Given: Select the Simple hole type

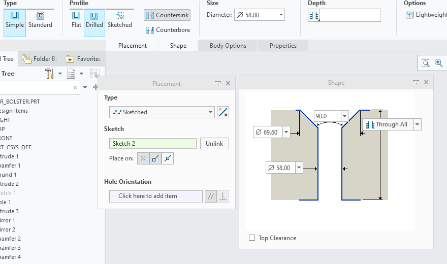Looking at the screenshot, I should coord(14,20).
